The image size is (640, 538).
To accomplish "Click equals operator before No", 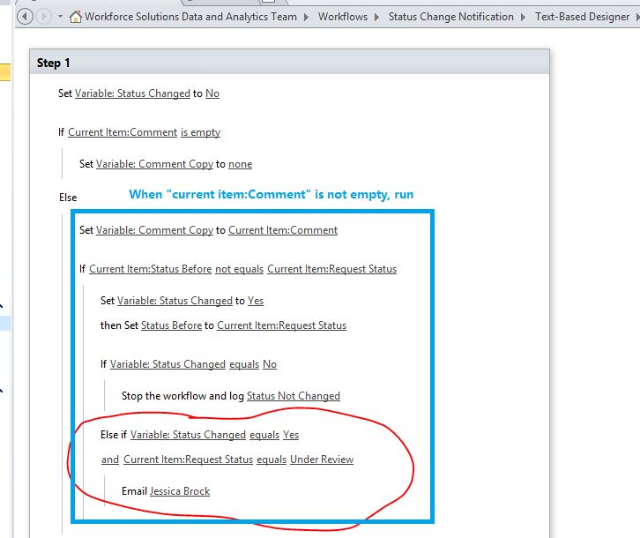I will [x=244, y=364].
